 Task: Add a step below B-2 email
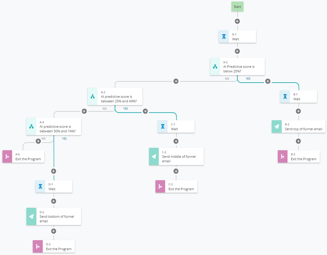[x=298, y=141]
